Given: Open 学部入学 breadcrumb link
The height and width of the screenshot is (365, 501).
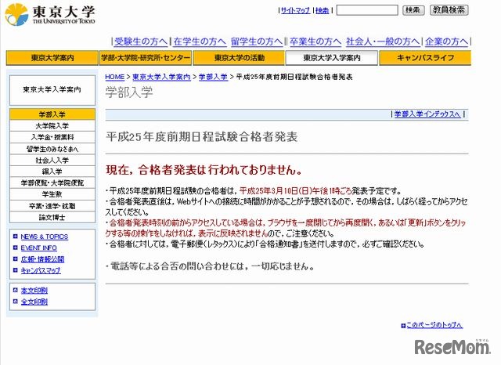Looking at the screenshot, I should click(x=213, y=77).
